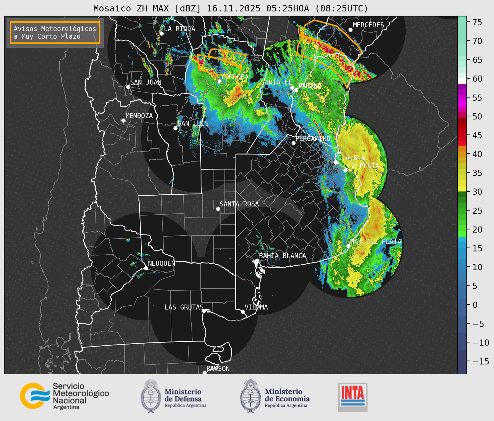Click the Ministerio de Defensa emblem
This screenshot has height=421, width=494.
[x=151, y=396]
